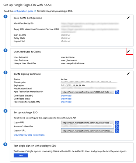This screenshot has height=163, width=136.
Task: Download Certificate (Raw)
Action: click(x=66, y=99)
